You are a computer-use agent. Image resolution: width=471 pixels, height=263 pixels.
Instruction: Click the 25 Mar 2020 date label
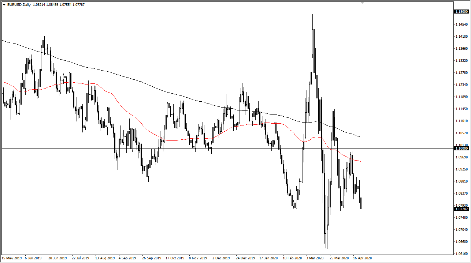[x=339, y=258]
